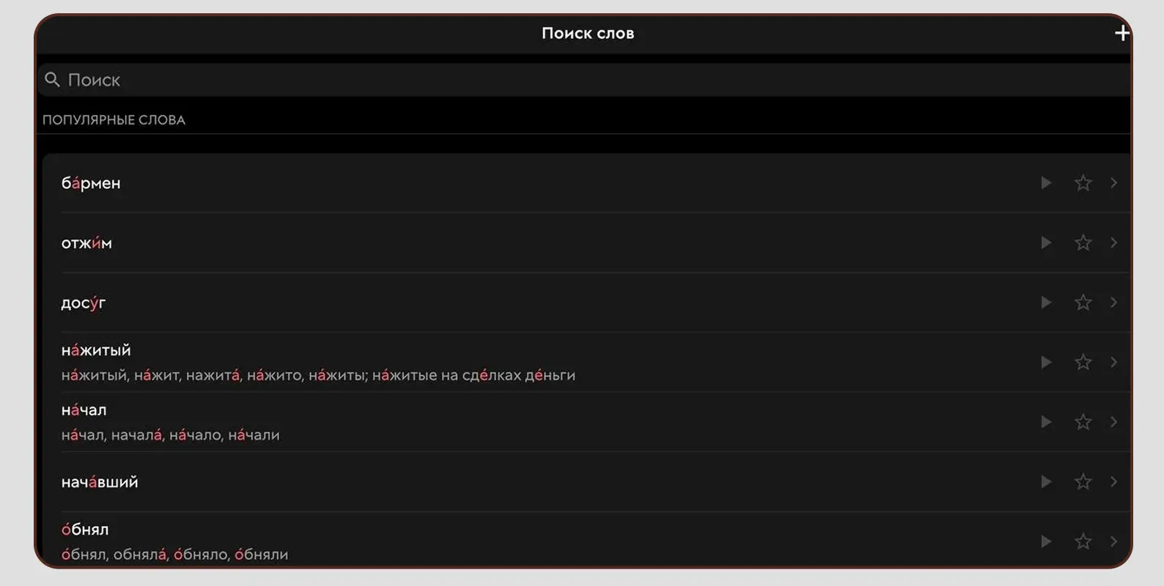Mark начавший as favorite
The image size is (1164, 586).
(1083, 482)
